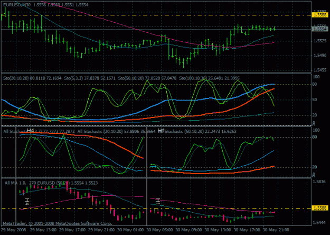Click the 1.5595 price axis value
This screenshot has width=330, height=235.
(320, 12)
